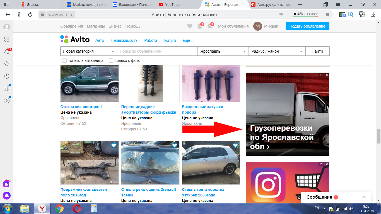Open browser downloads arrow icon
Image resolution: width=381 pixels, height=214 pixels.
(x=373, y=15)
